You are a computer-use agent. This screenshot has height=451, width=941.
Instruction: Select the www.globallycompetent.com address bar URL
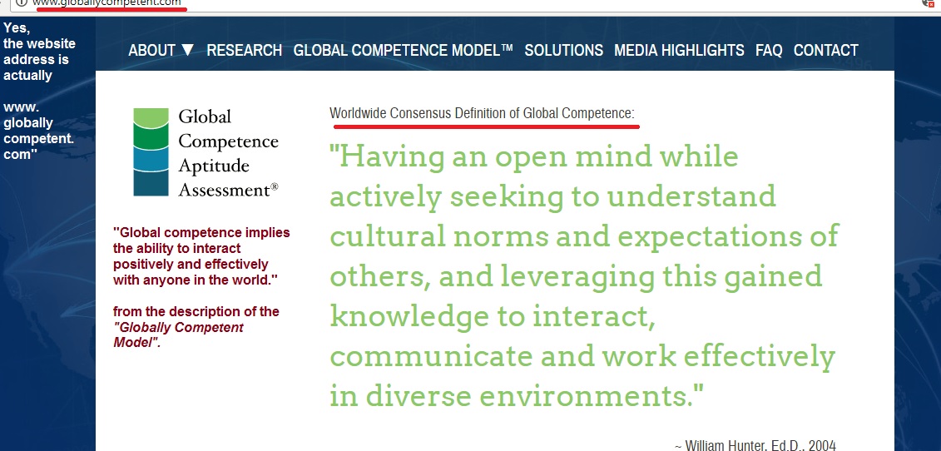pyautogui.click(x=106, y=2)
